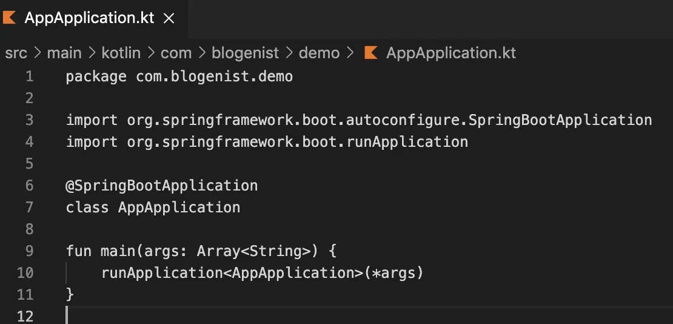The height and width of the screenshot is (324, 673).
Task: Select the blogenist breadcrumb item
Action: pos(245,53)
